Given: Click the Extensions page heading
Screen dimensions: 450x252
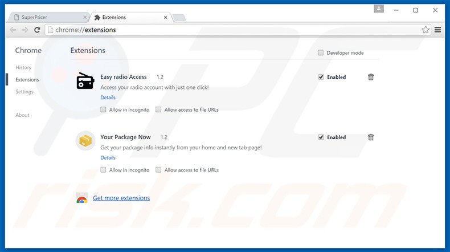Looking at the screenshot, I should 88,51.
